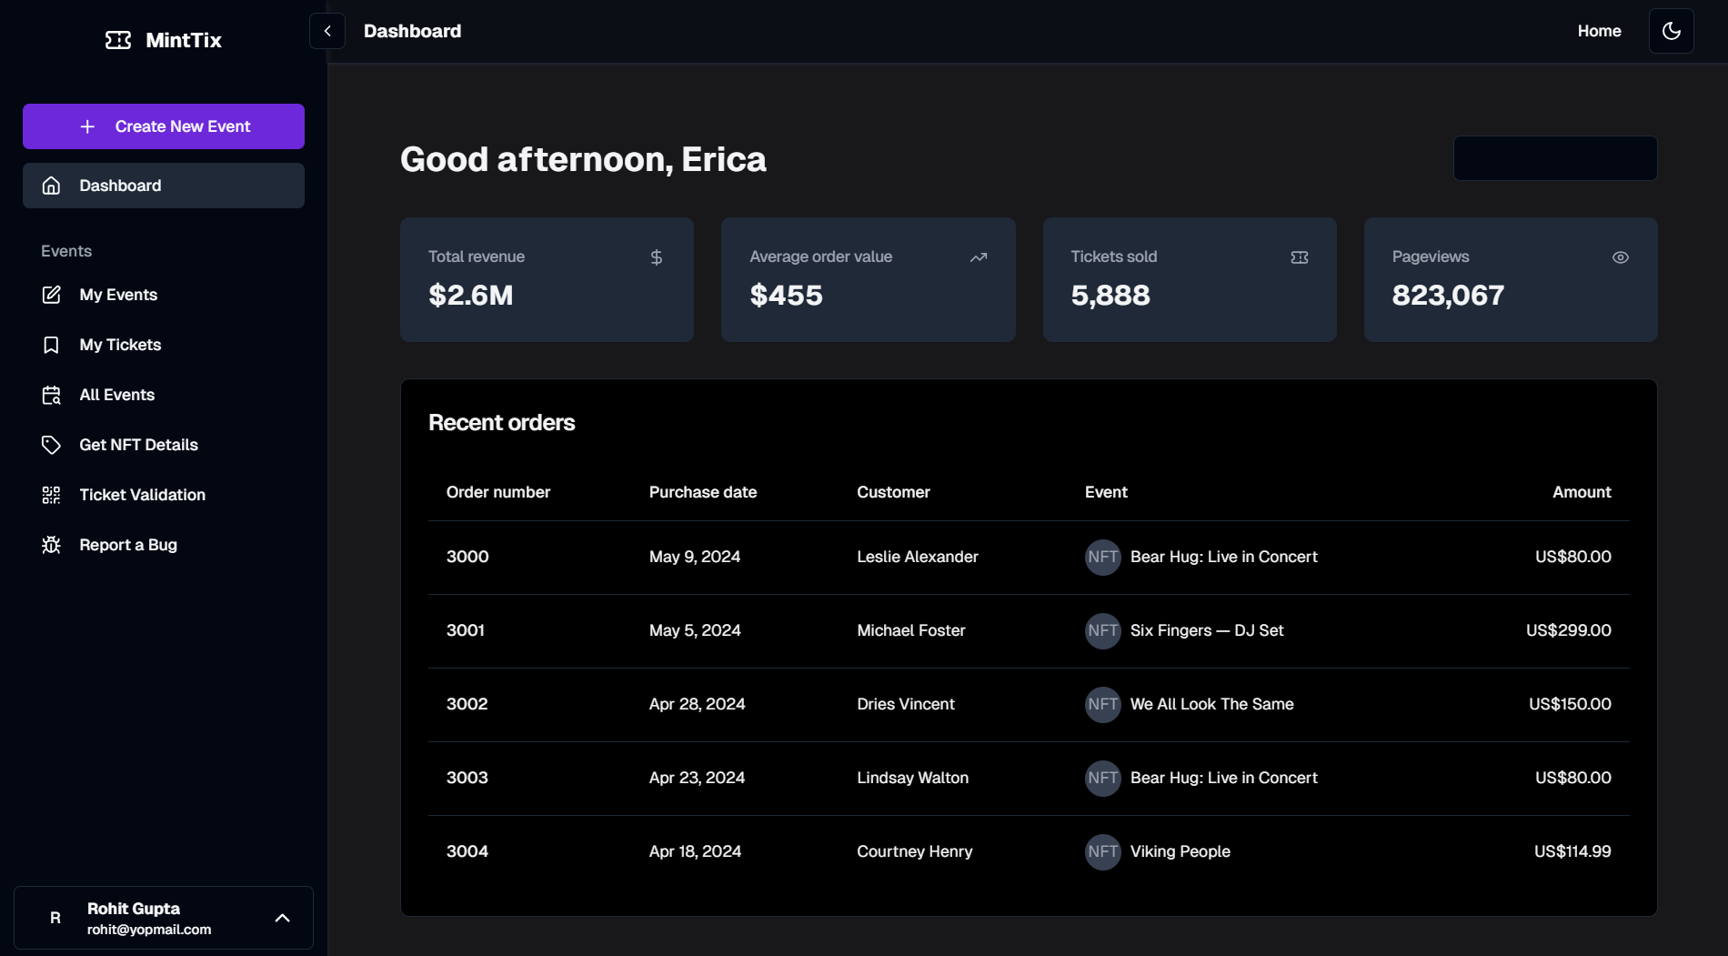Click the Customer column header
Viewport: 1728px width, 956px height.
(893, 492)
